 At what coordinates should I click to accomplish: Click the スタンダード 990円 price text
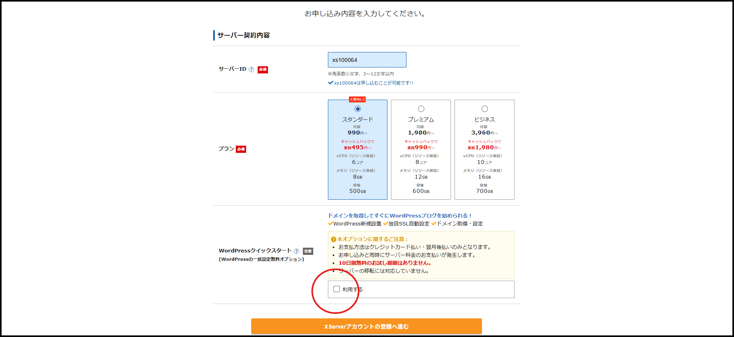[x=358, y=133]
